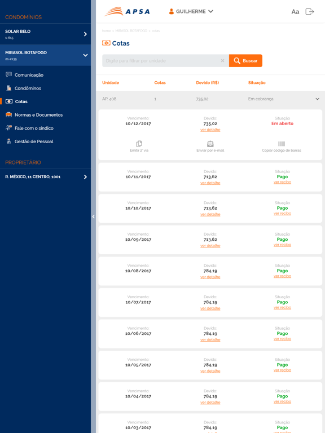Click the Aa font size icon
This screenshot has height=433, width=325.
coord(295,12)
